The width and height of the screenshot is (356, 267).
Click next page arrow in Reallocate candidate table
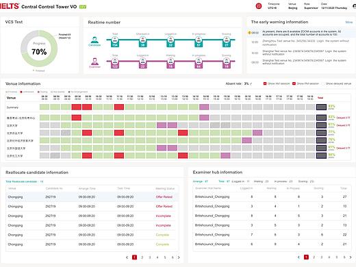[179, 257]
